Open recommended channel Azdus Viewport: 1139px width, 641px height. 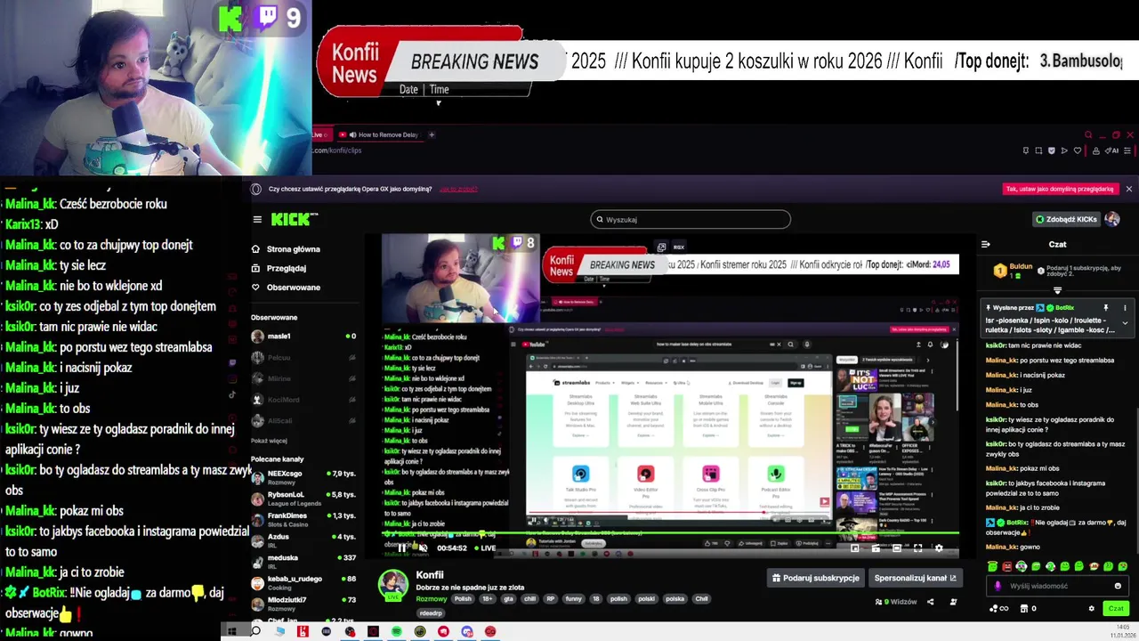[303, 540]
